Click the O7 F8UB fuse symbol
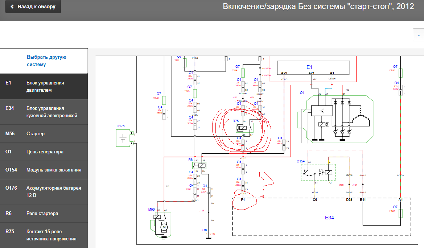 tap(164, 100)
